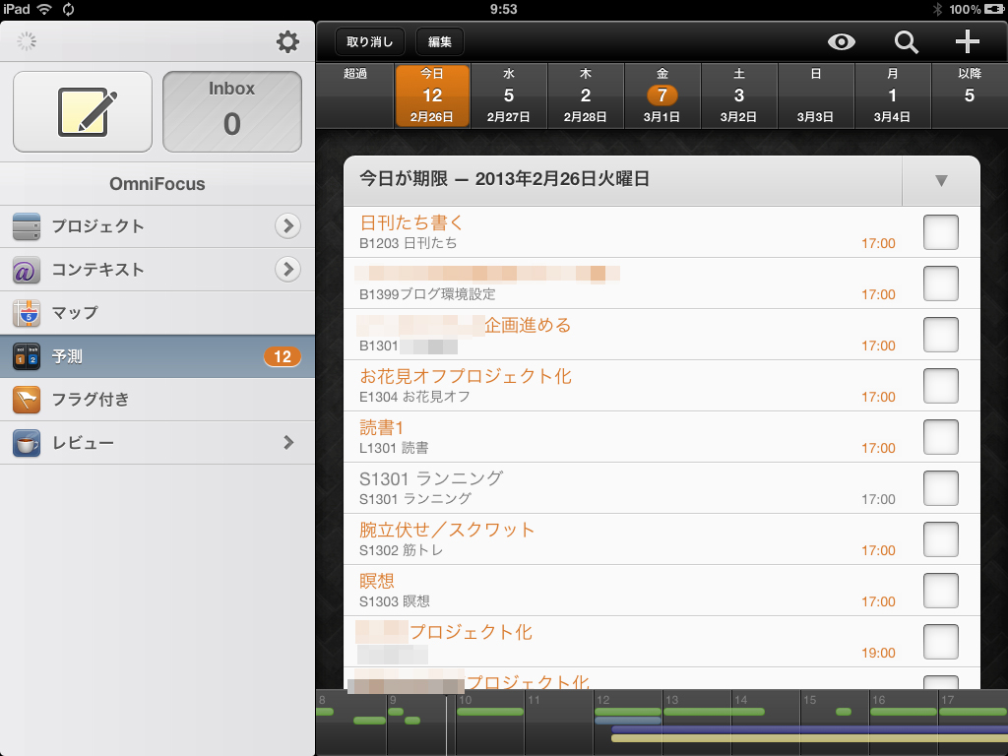Image resolution: width=1008 pixels, height=756 pixels.
Task: Expand プロジェクト with its chevron
Action: [287, 226]
